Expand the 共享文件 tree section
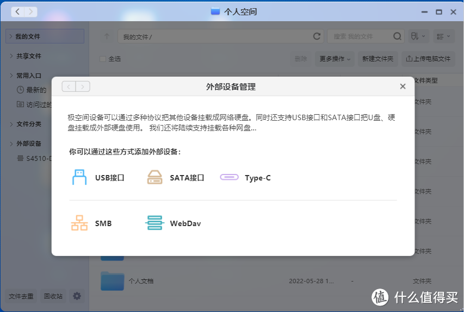 11,56
